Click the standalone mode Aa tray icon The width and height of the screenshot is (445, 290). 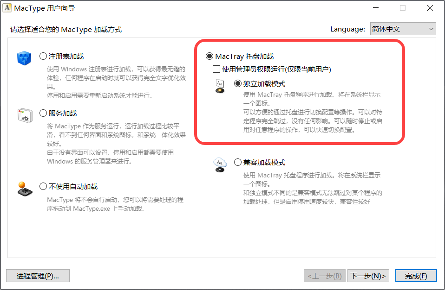[220, 86]
